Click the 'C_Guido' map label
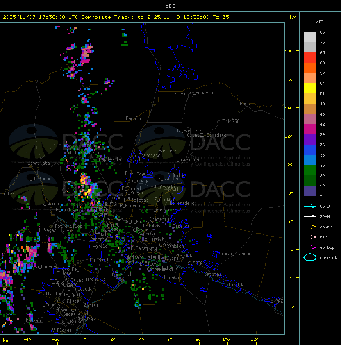This screenshot has width=341, height=345. click(x=50, y=204)
